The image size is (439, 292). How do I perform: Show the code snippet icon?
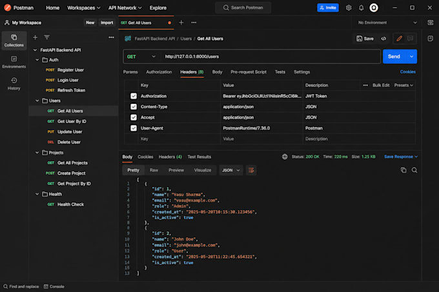pos(383,39)
